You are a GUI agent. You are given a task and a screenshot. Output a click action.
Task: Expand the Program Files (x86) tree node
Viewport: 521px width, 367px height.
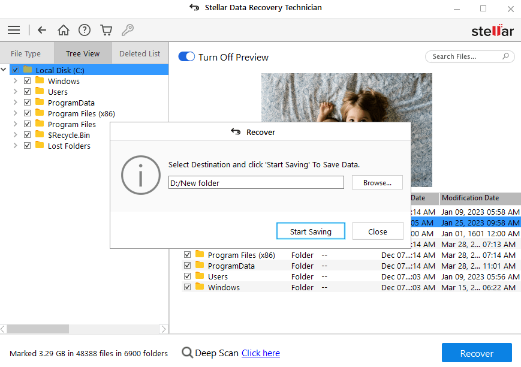pyautogui.click(x=15, y=113)
